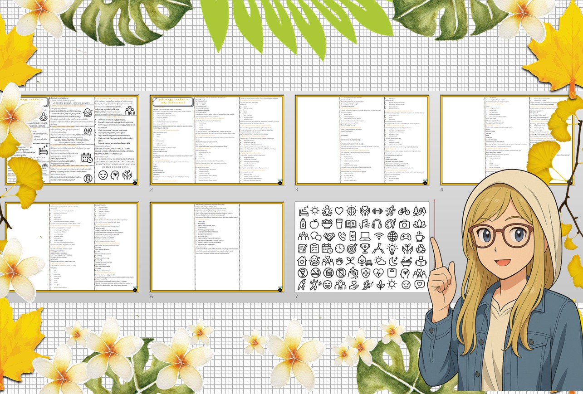Select slide 2 thumbnail in the sorter
Viewport: 583px width, 394px height.
tap(217, 140)
